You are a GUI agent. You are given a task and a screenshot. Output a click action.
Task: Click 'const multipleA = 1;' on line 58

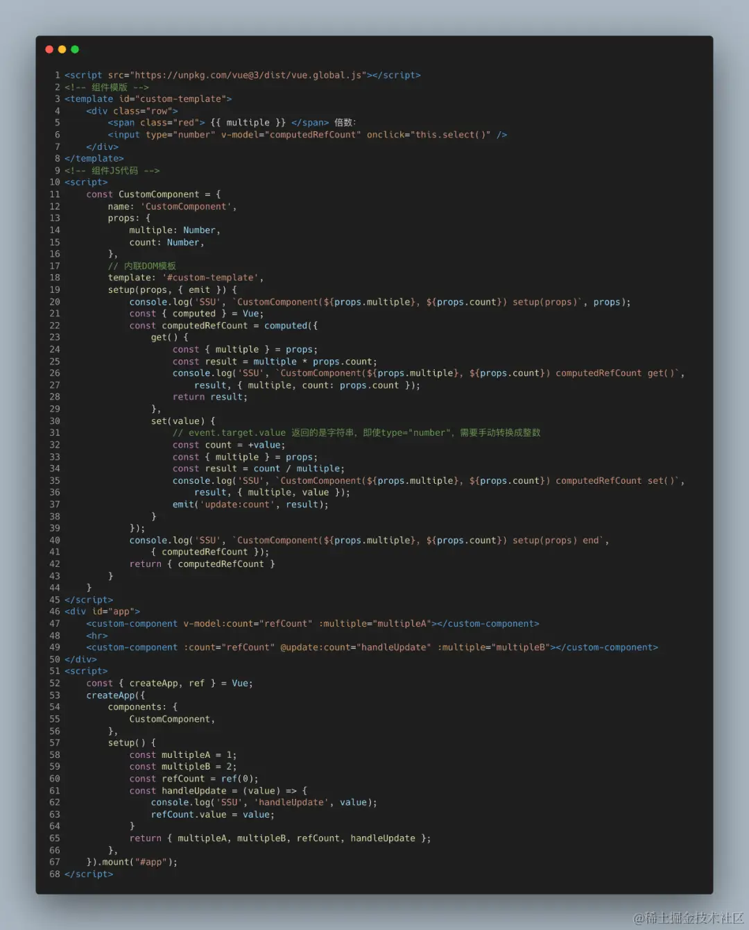[183, 755]
